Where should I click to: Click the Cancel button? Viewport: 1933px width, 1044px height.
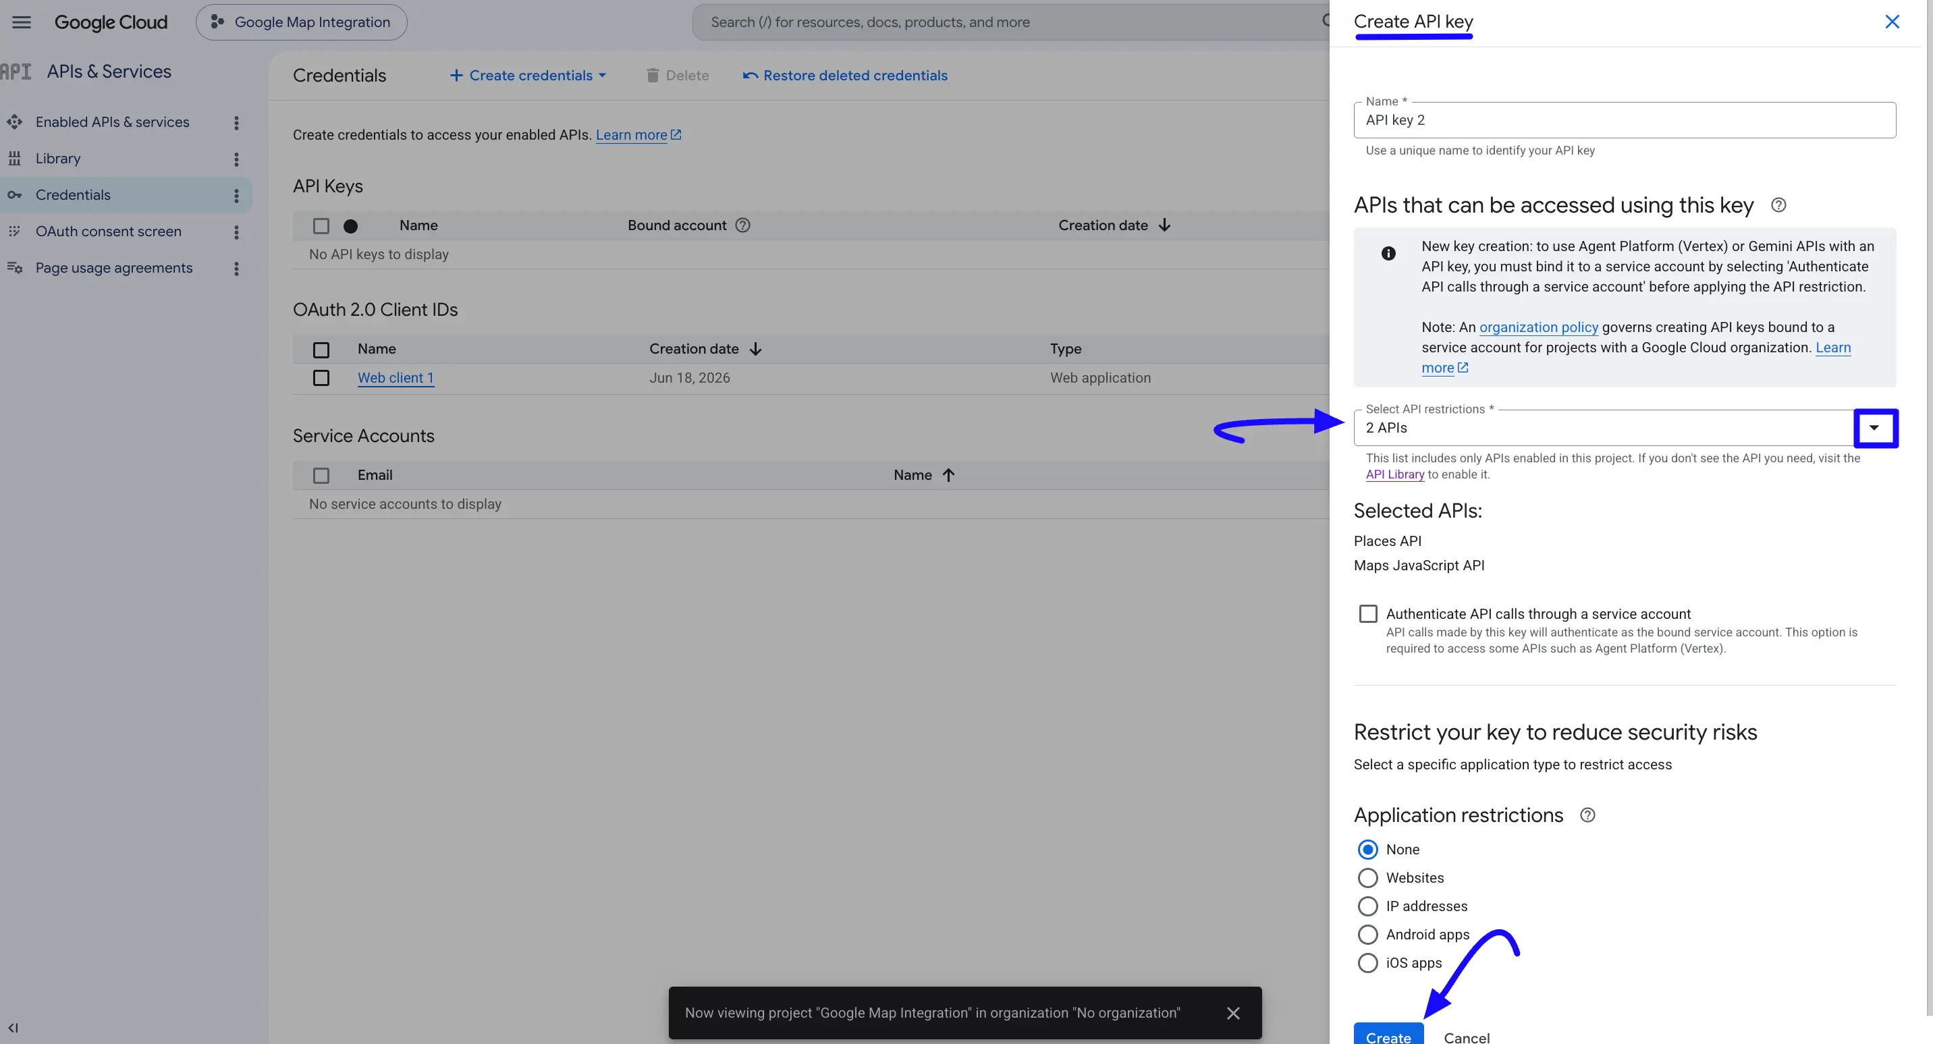pos(1466,1036)
